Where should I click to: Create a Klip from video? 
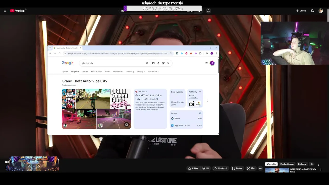pos(251,168)
